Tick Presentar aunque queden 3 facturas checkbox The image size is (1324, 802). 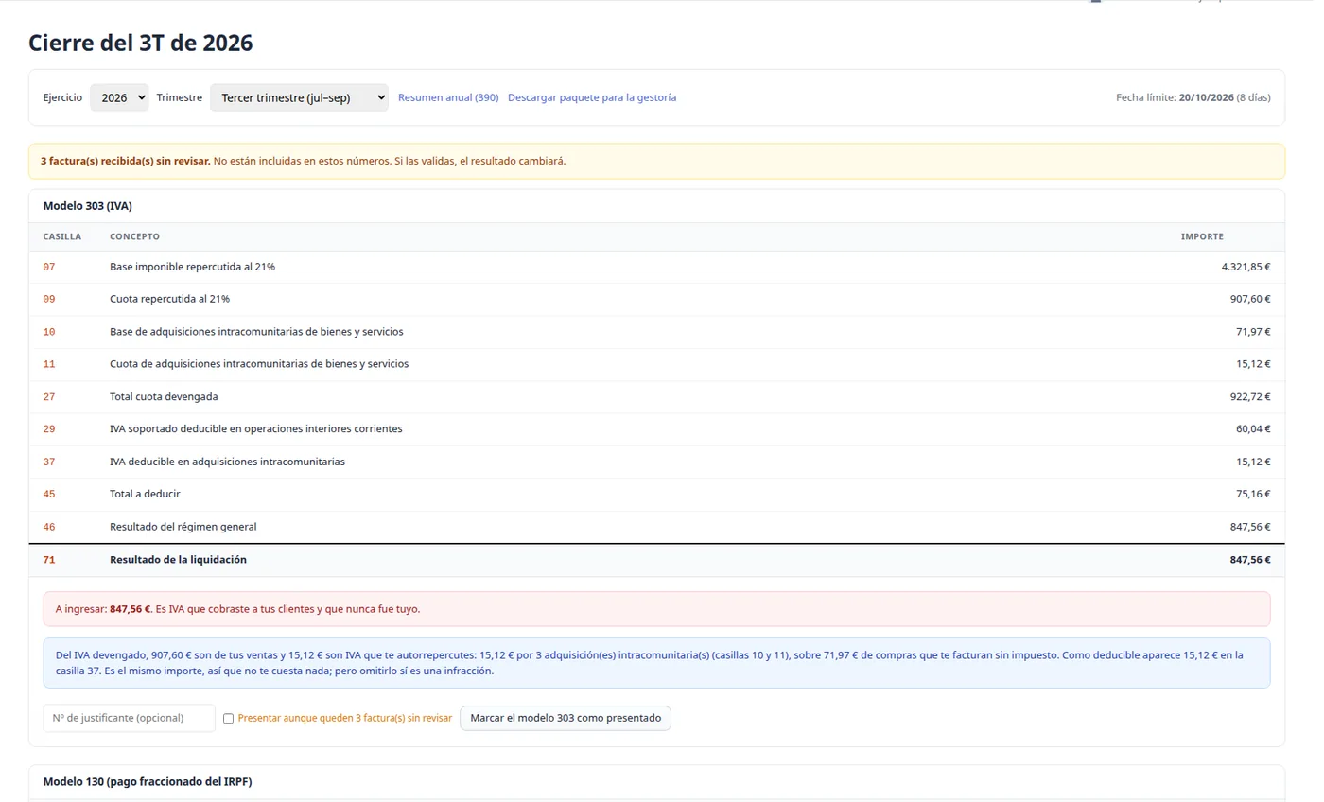pos(228,719)
